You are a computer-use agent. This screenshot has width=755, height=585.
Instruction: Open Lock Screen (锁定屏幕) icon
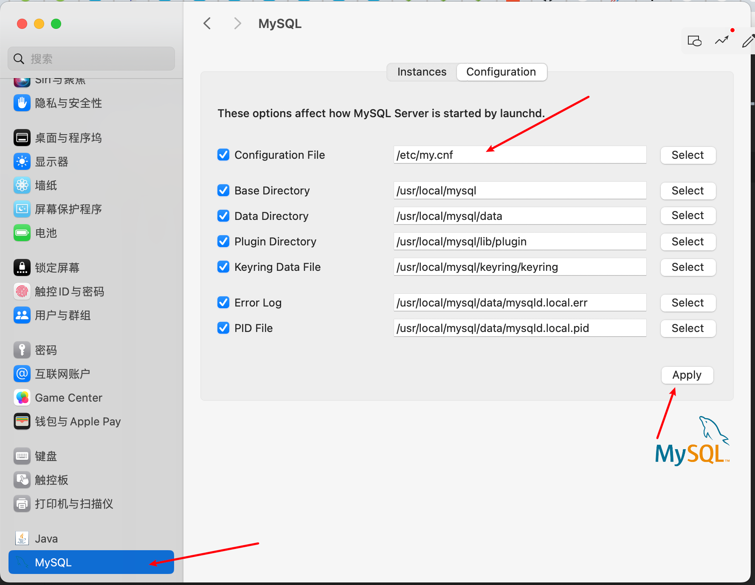point(22,267)
